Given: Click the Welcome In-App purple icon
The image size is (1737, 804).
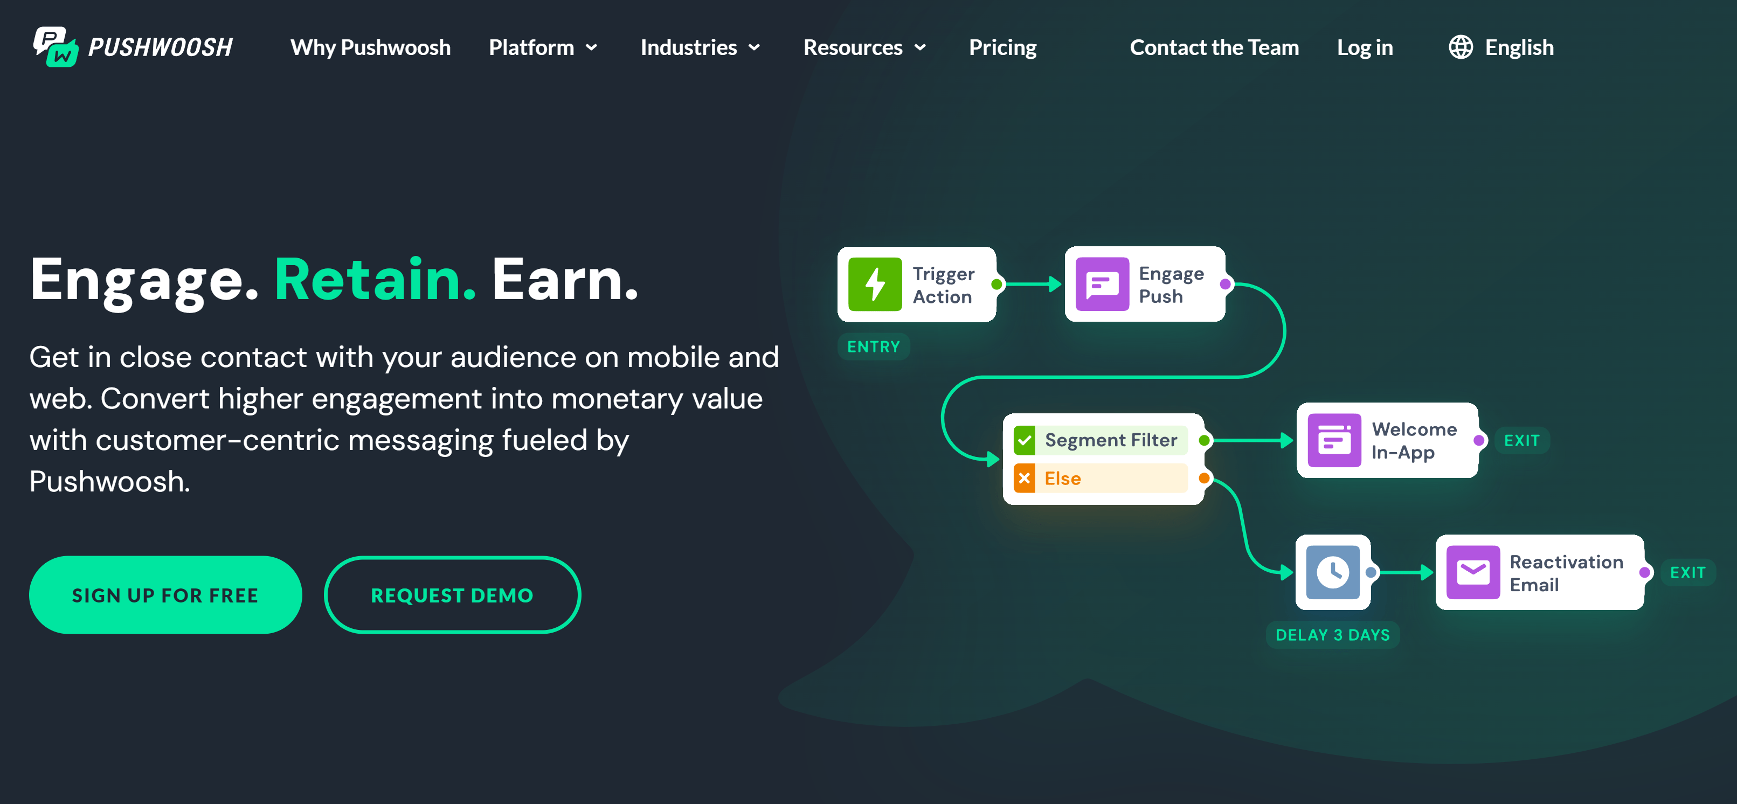Looking at the screenshot, I should (x=1334, y=440).
